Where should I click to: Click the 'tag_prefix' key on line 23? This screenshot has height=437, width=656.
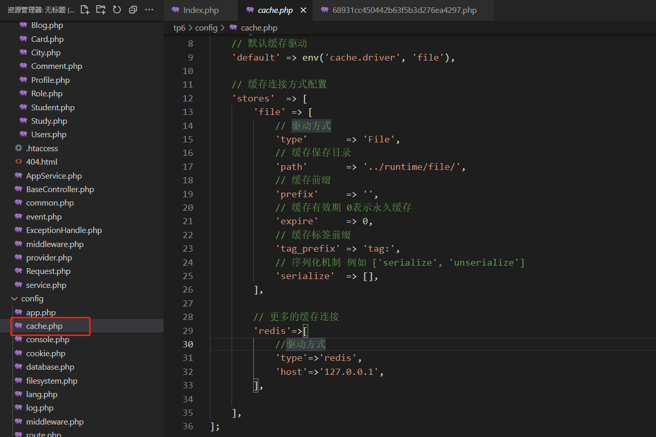point(308,249)
